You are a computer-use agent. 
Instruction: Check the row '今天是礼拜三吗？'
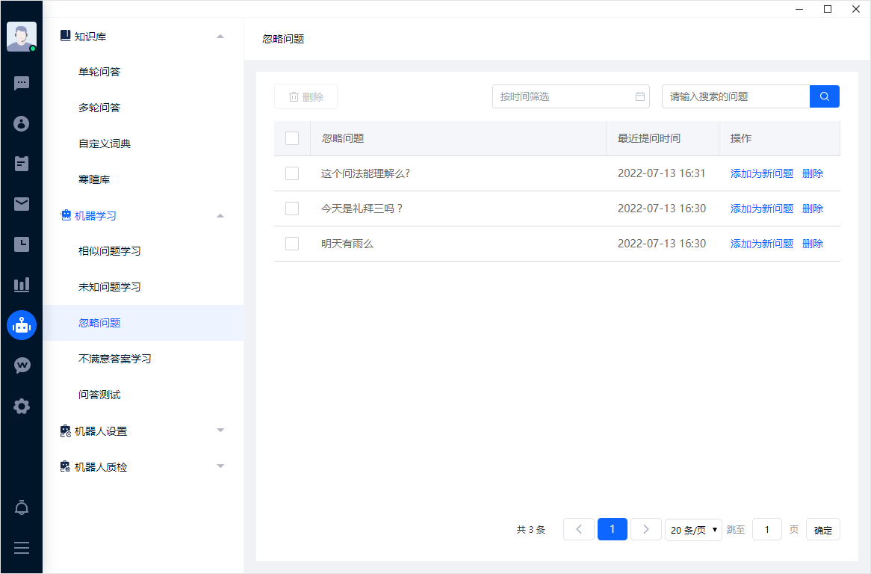coord(292,209)
